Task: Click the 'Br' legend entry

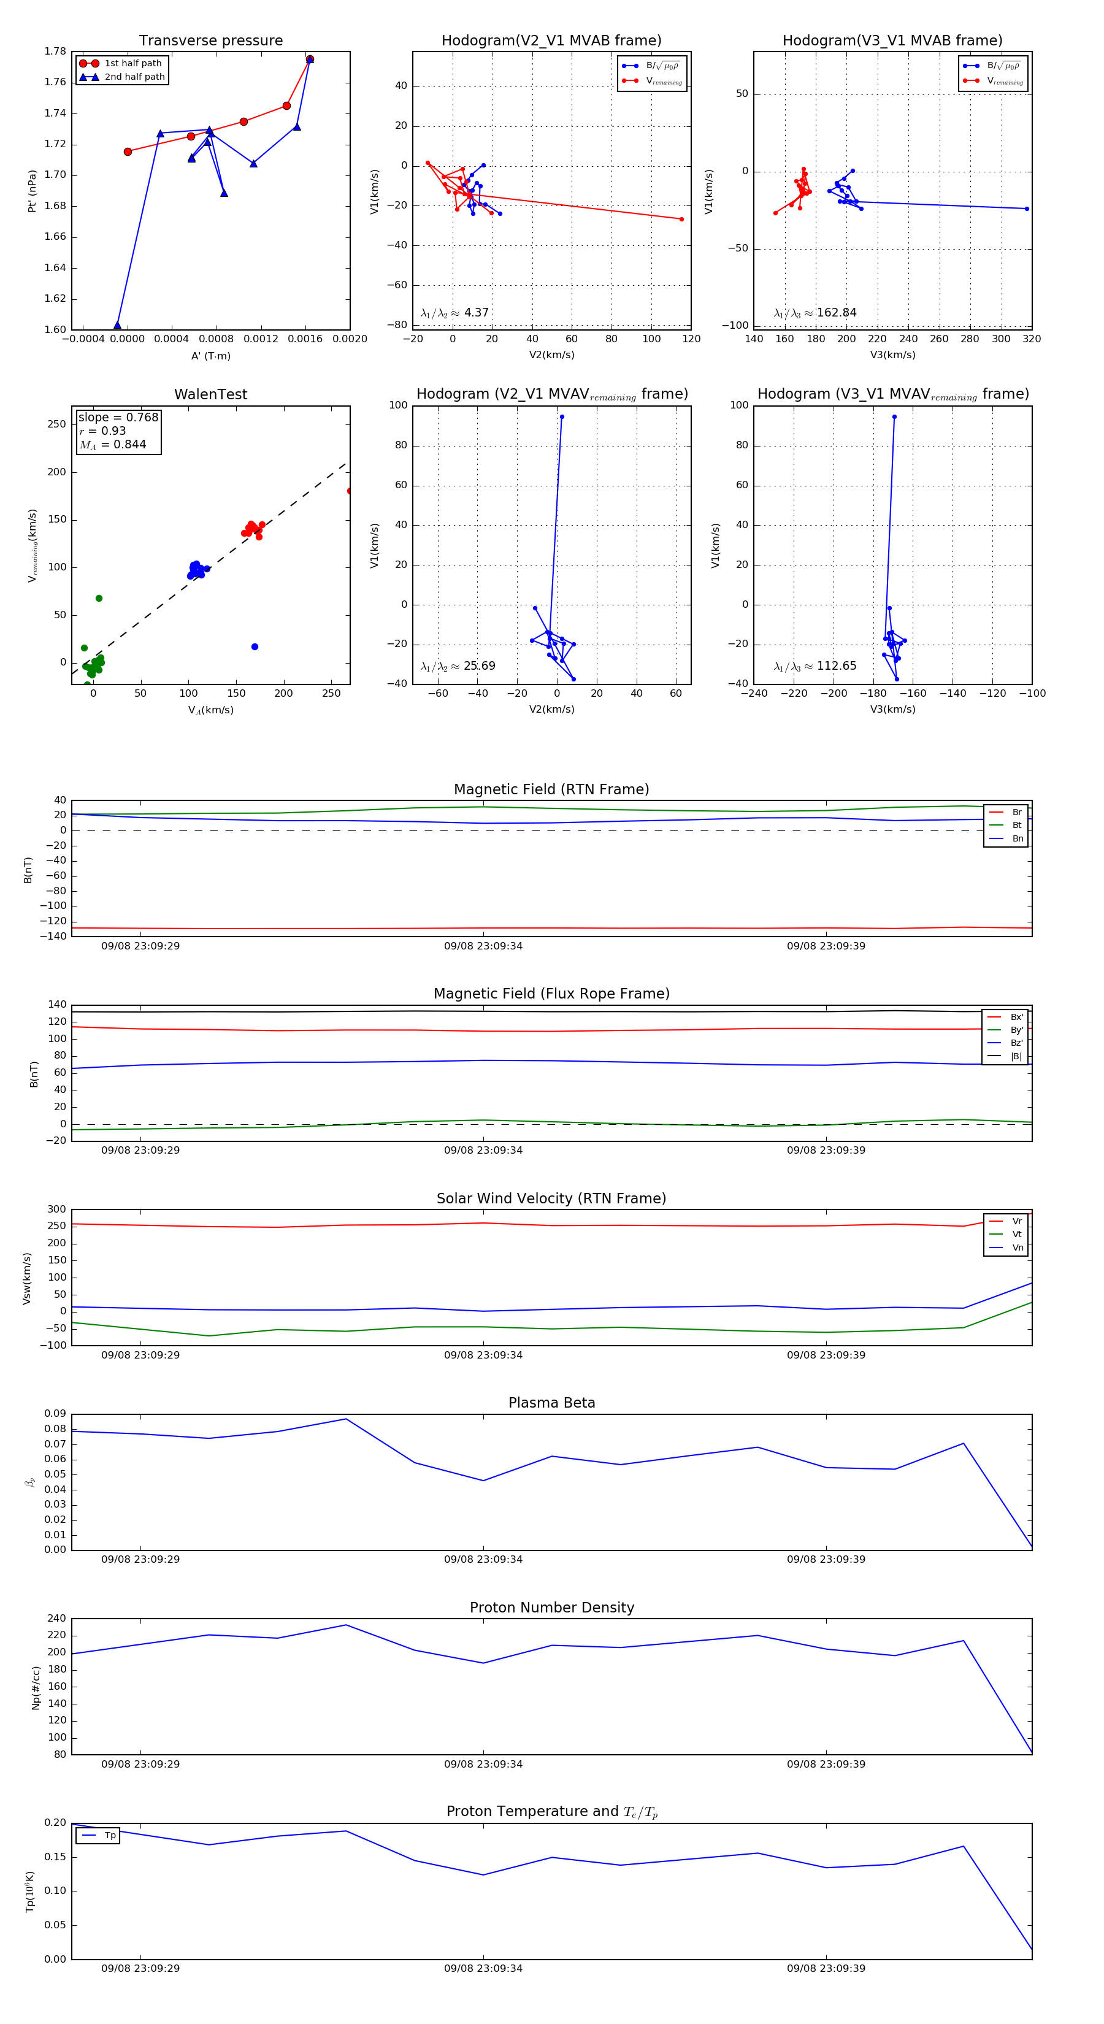Action: tap(1006, 813)
